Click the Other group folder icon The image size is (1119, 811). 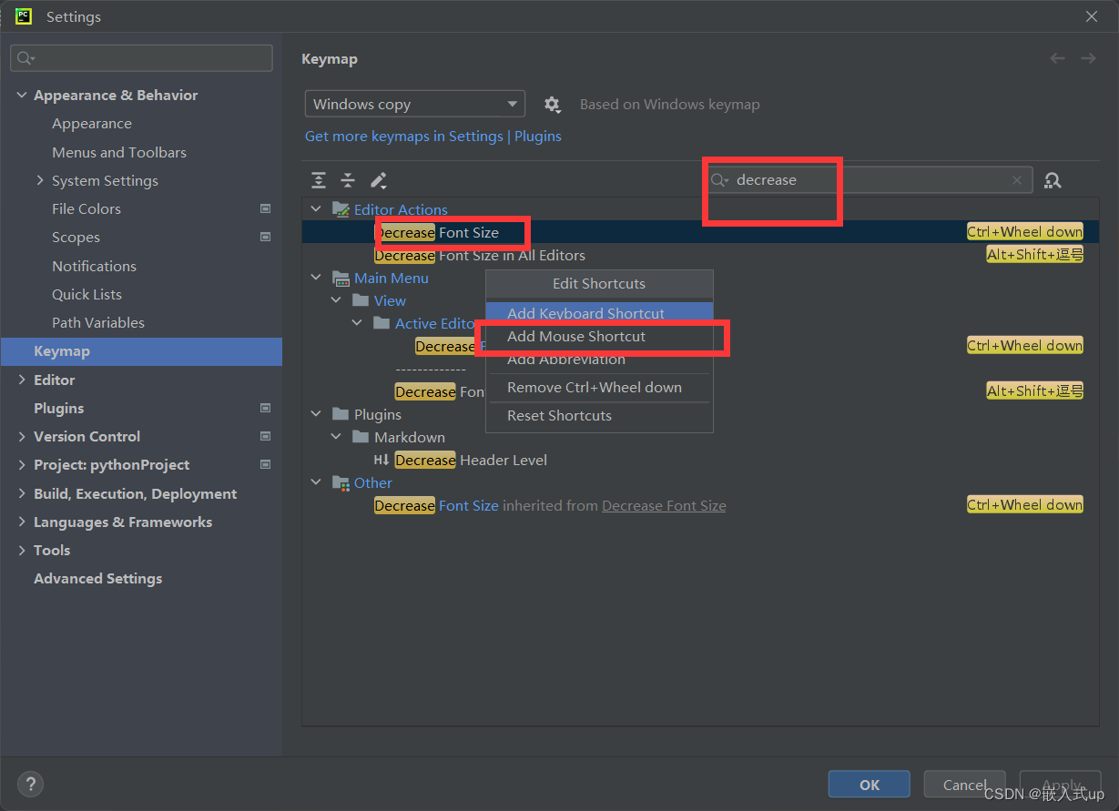(341, 482)
